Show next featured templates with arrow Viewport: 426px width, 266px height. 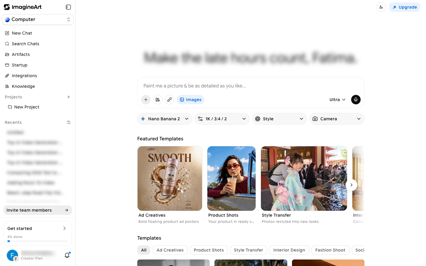click(351, 185)
